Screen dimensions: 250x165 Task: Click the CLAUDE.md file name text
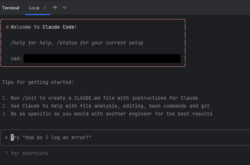pyautogui.click(x=87, y=98)
